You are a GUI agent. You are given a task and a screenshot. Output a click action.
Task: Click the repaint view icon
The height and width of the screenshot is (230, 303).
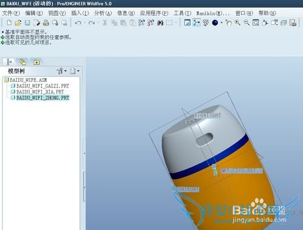pyautogui.click(x=187, y=22)
